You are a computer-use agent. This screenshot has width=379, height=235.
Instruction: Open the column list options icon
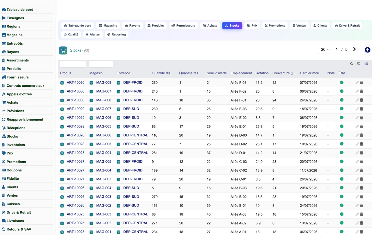pos(366,64)
